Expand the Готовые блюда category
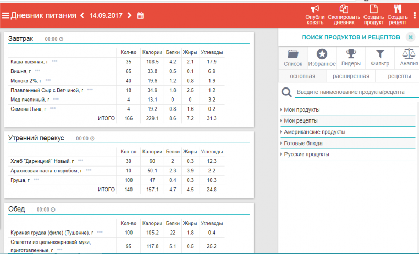The image size is (419, 254). click(303, 143)
